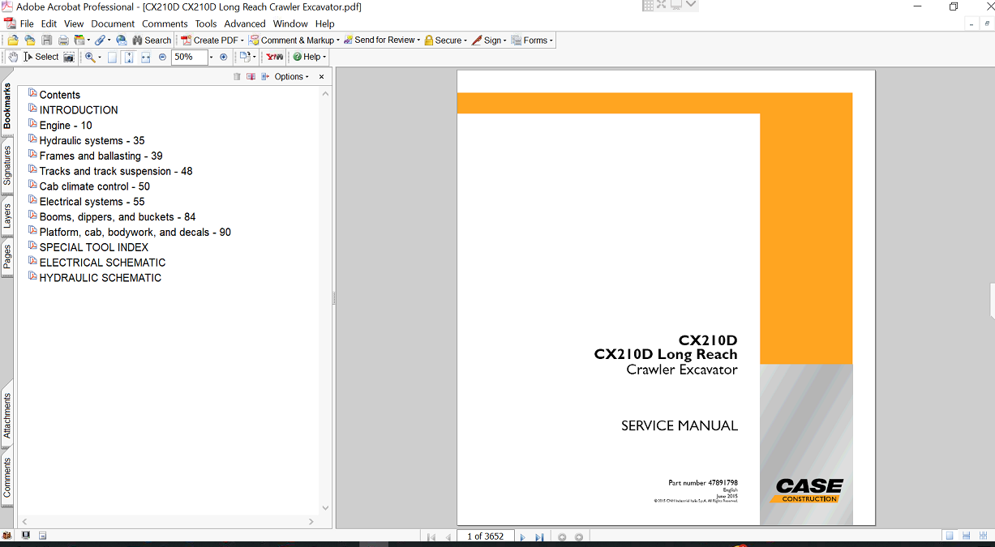Delete selected bookmark with trash icon
This screenshot has width=995, height=547.
pyautogui.click(x=237, y=77)
